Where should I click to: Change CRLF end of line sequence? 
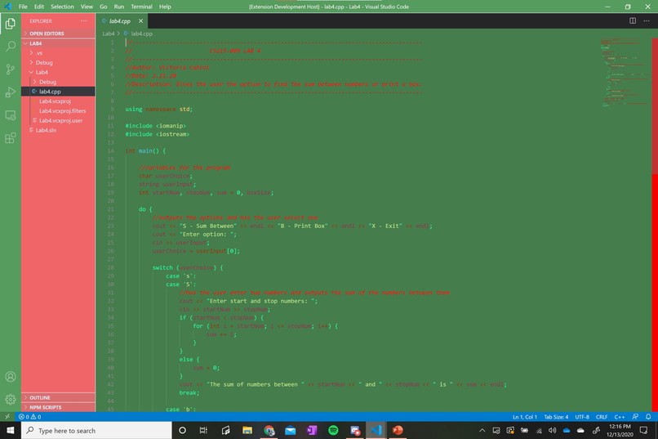602,417
